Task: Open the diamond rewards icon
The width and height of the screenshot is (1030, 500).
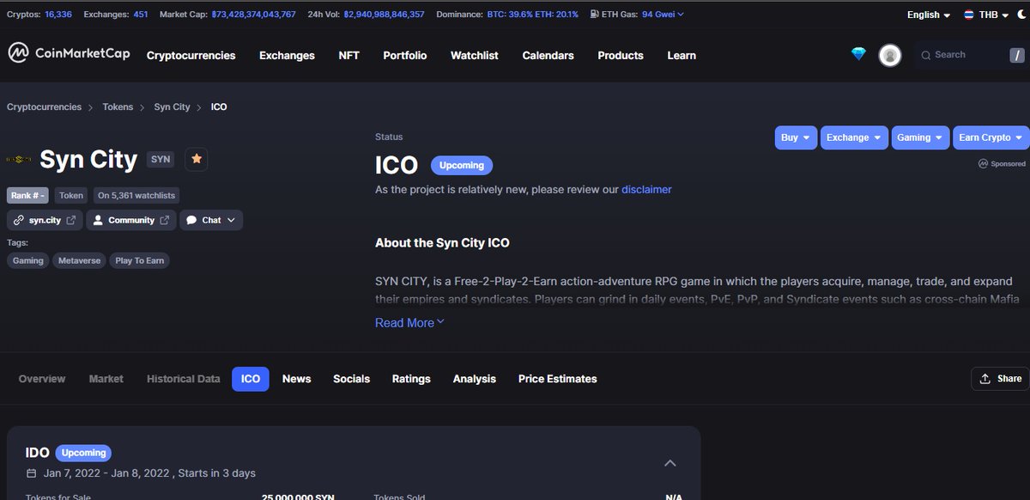Action: point(858,54)
